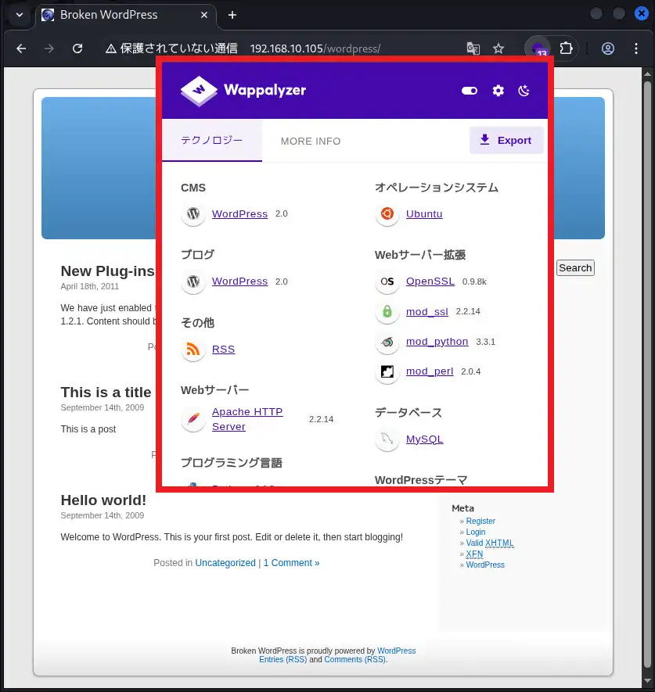This screenshot has height=692, width=655.
Task: Click the mod_ssl padlock icon
Action: coord(387,312)
